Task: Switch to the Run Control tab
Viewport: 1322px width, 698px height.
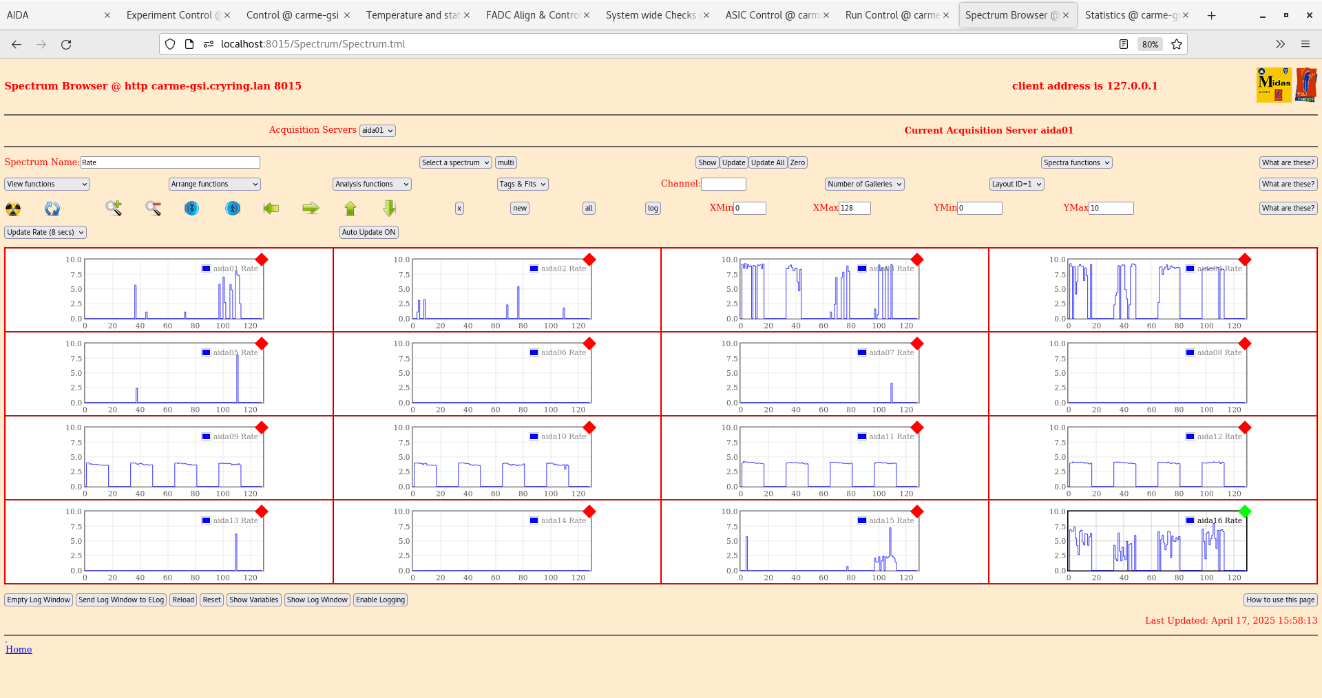Action: point(892,15)
